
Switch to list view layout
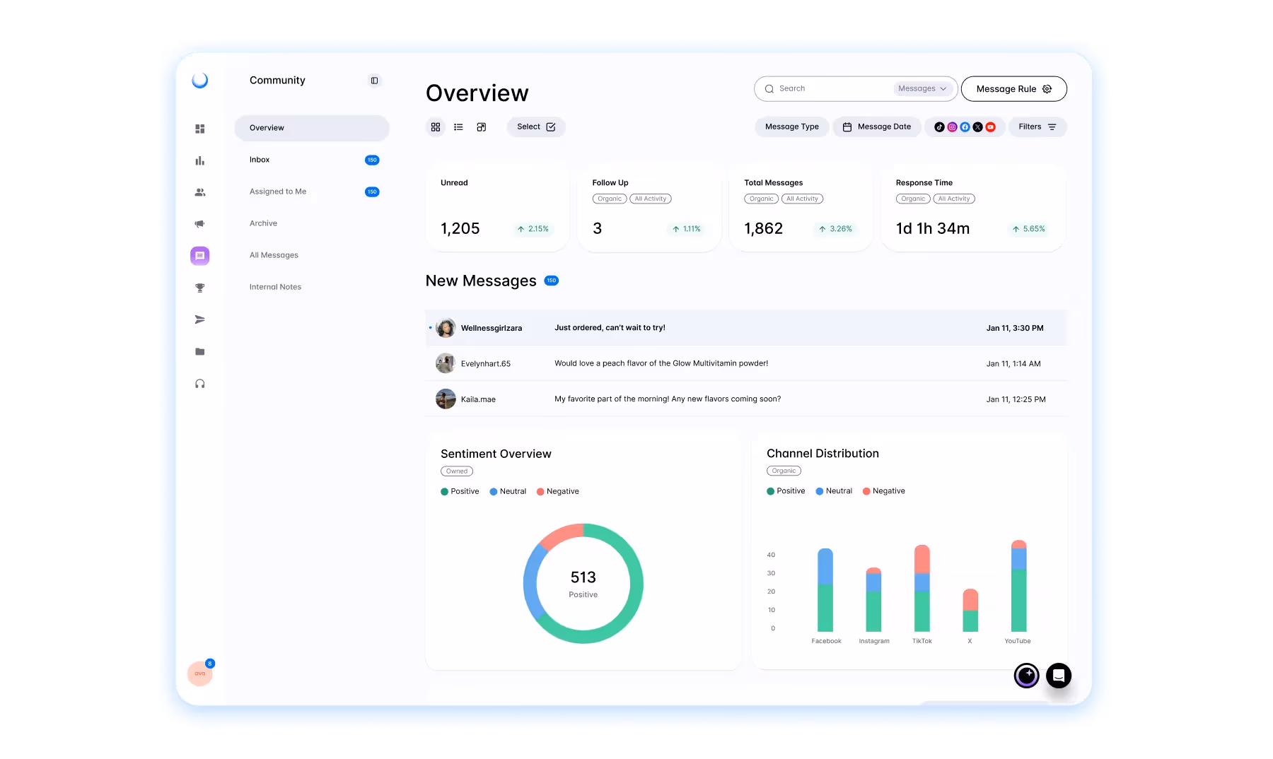pyautogui.click(x=458, y=126)
